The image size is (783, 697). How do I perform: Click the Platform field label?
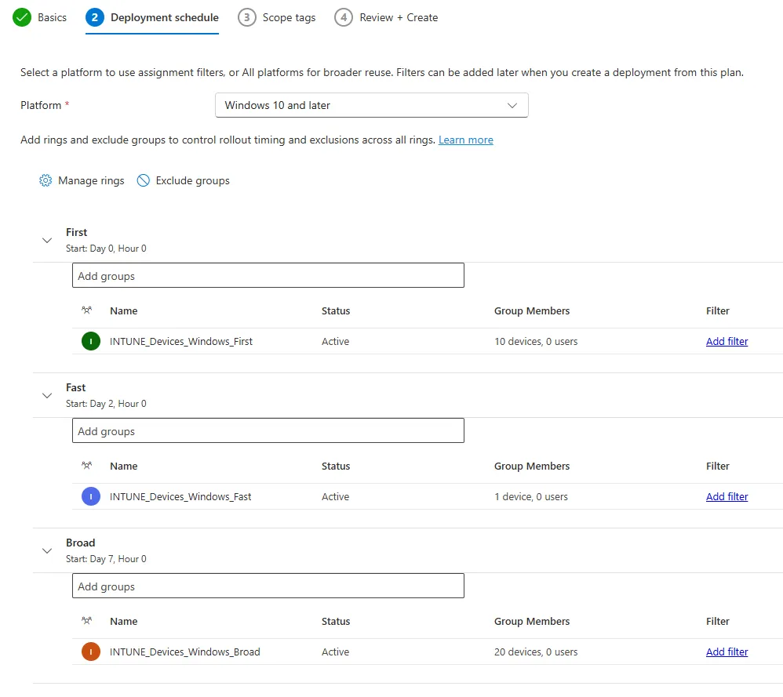41,105
